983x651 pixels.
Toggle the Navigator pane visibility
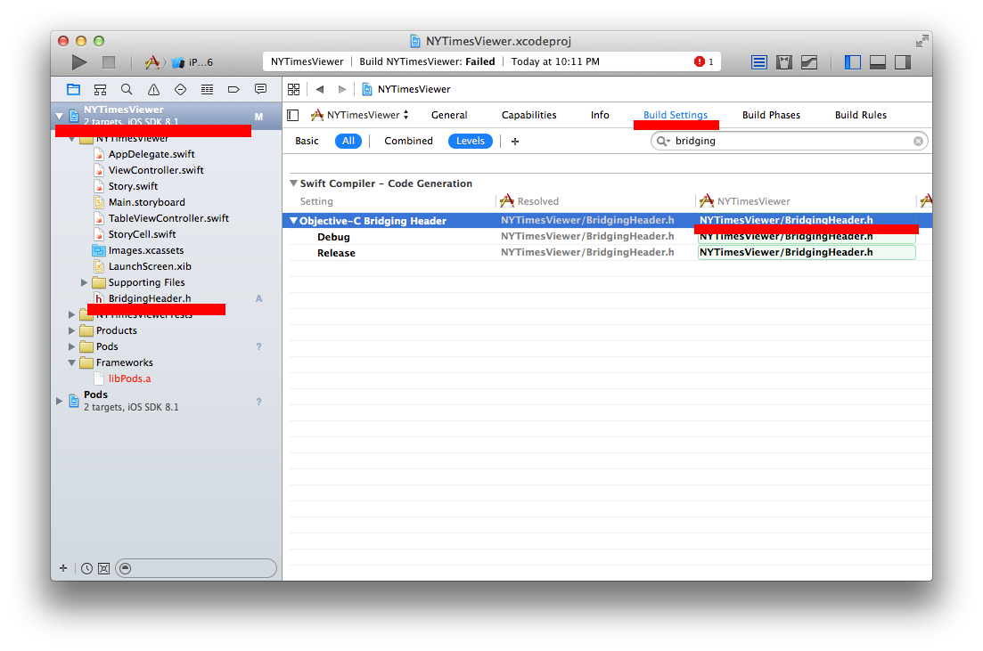coord(853,62)
